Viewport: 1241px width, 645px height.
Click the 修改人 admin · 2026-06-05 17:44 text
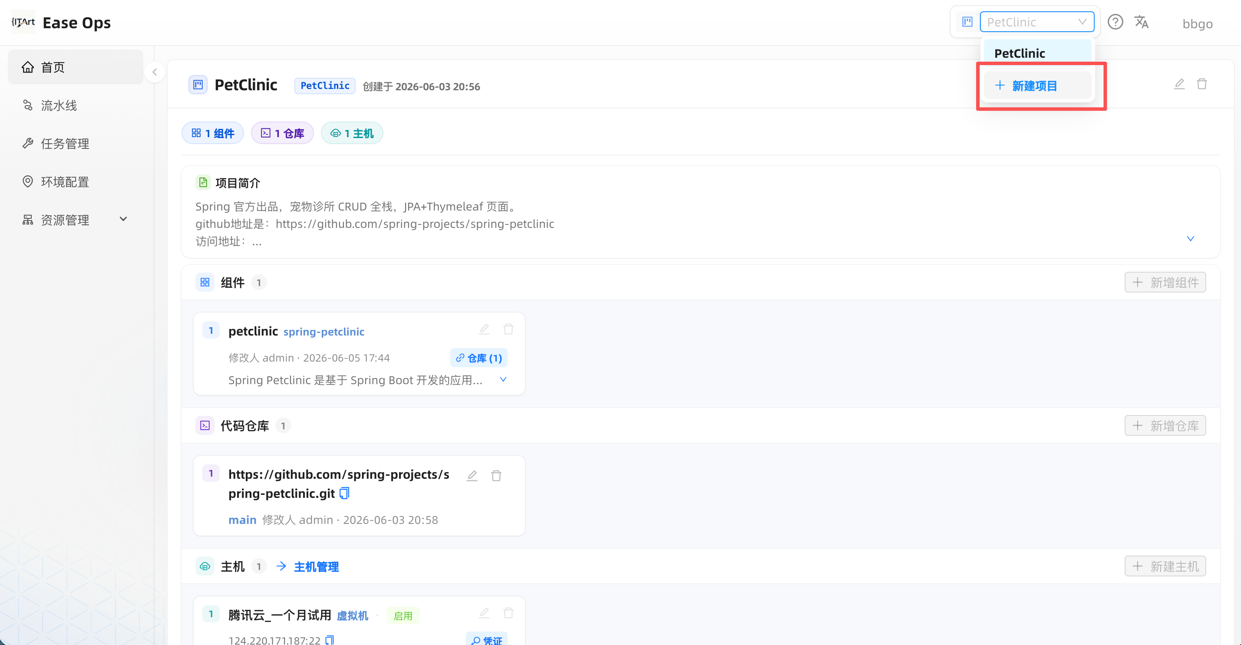pyautogui.click(x=309, y=358)
